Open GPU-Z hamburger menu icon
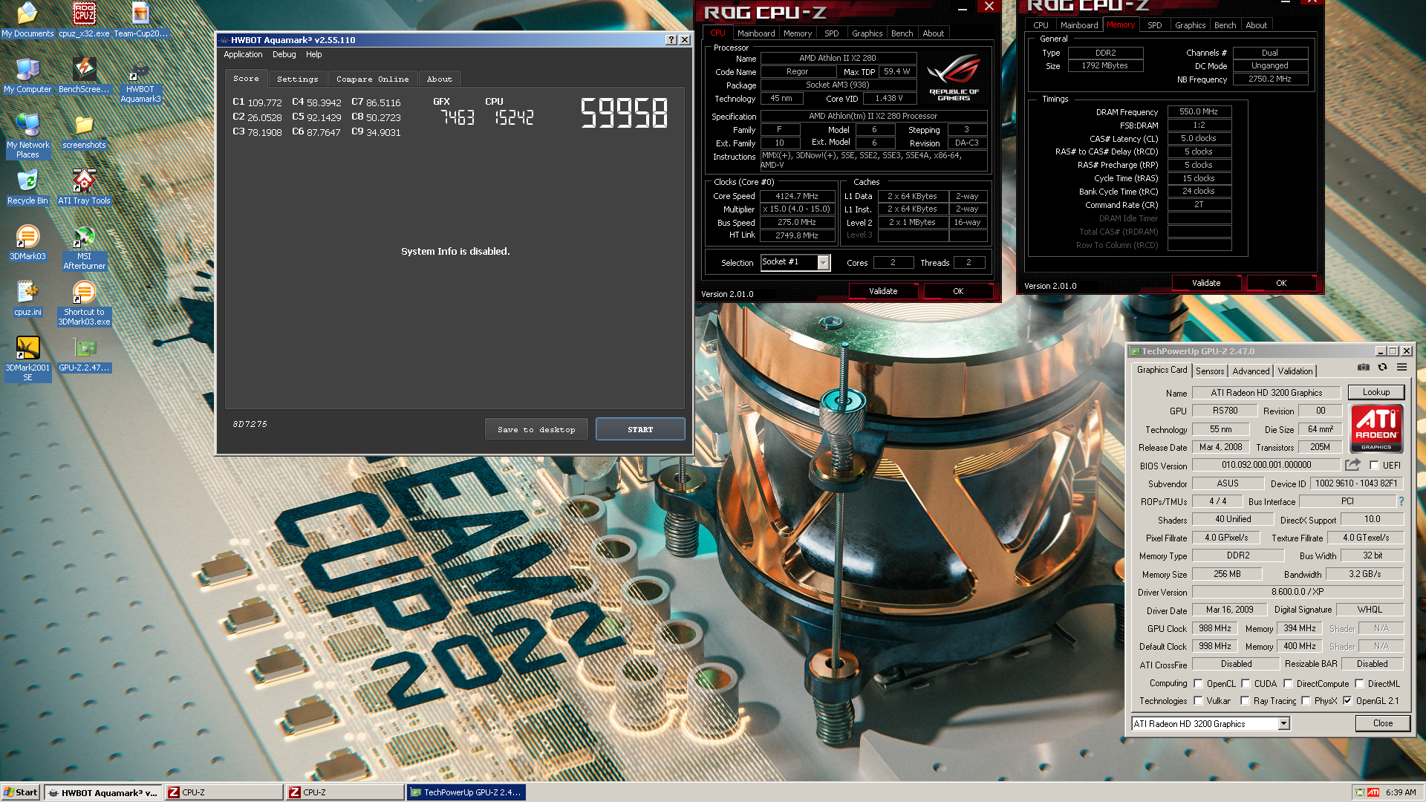Screen dimensions: 1426x802 pyautogui.click(x=1401, y=368)
